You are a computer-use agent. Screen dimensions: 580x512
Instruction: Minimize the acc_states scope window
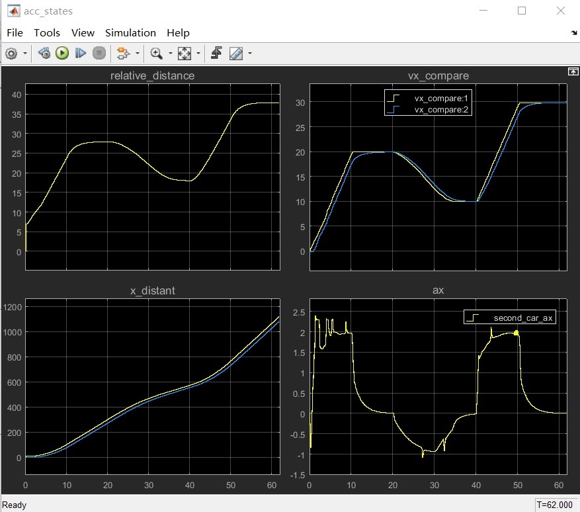[483, 11]
